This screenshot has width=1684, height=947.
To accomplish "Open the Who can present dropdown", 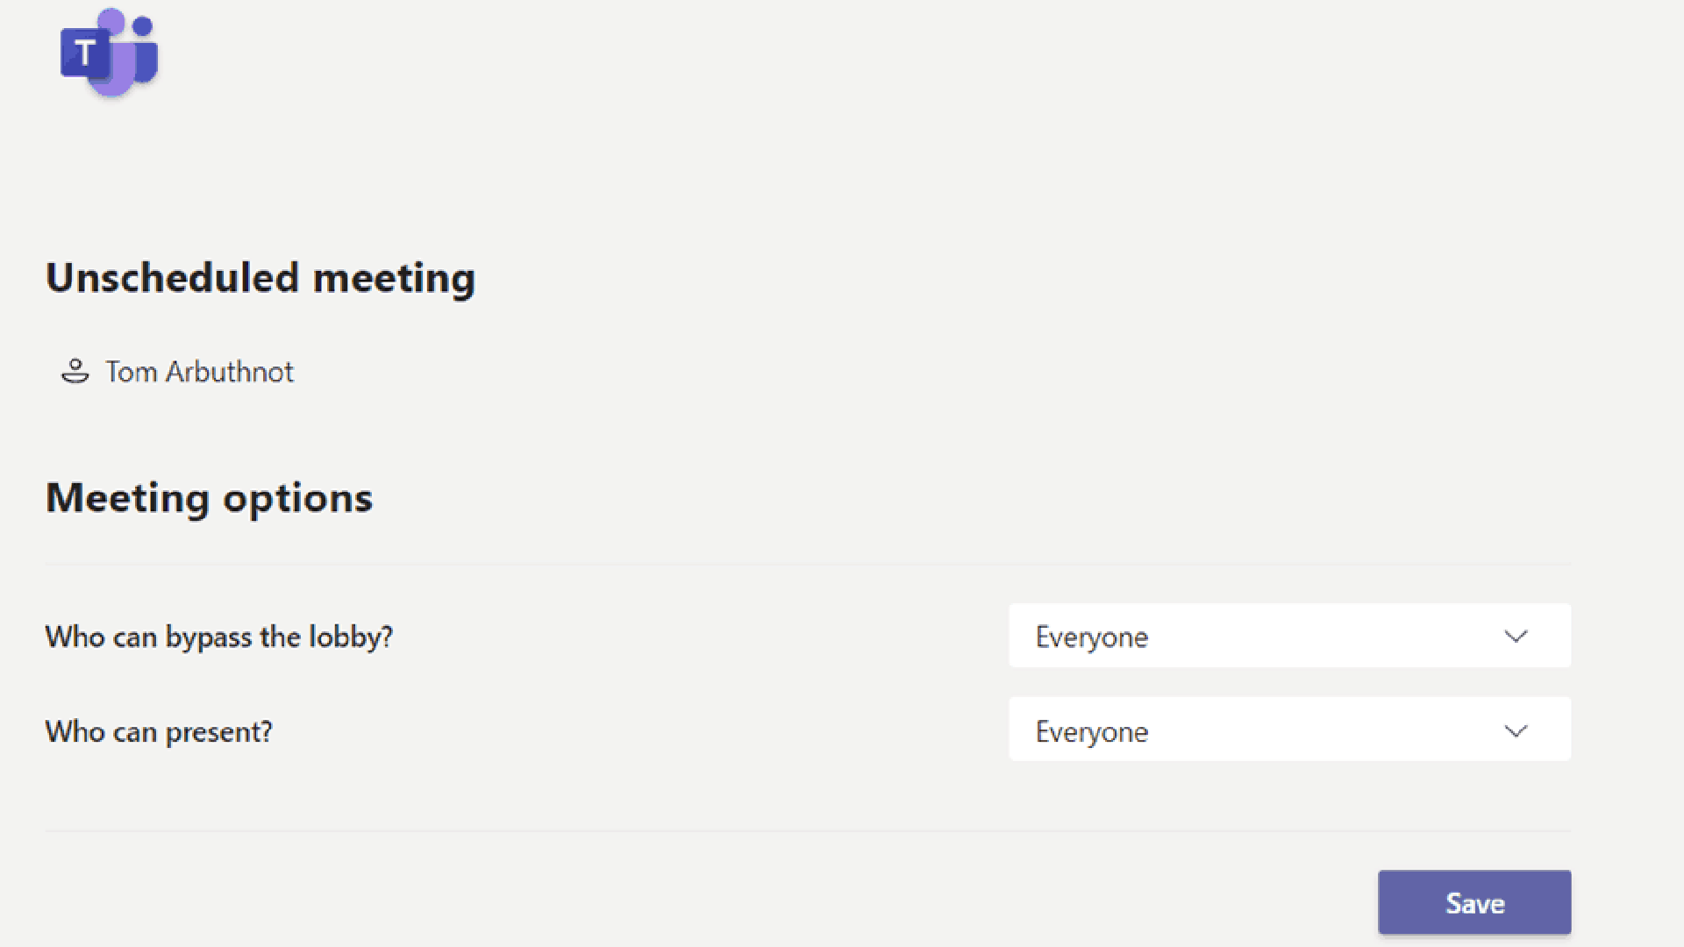I will [1289, 730].
